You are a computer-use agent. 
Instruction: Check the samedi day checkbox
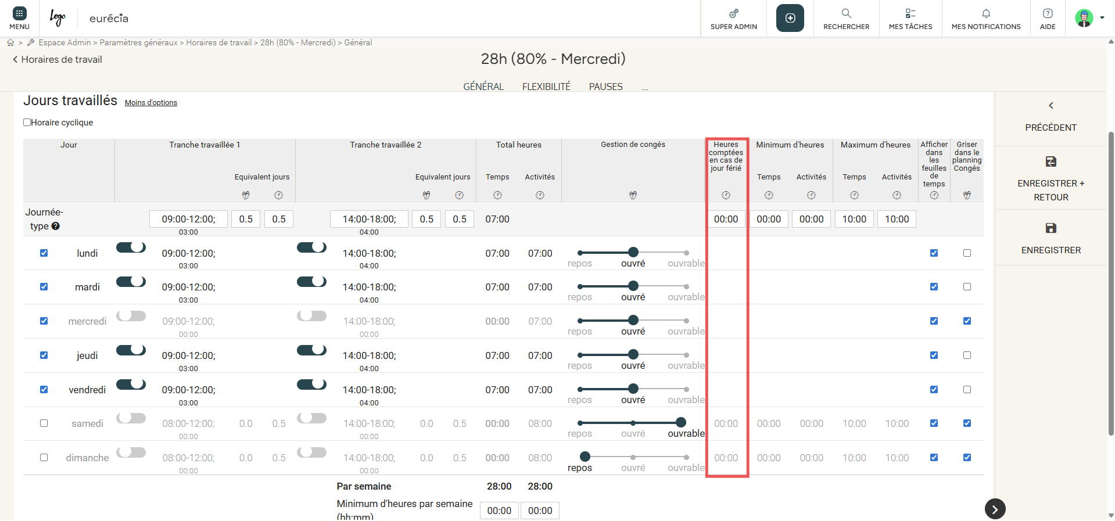coord(44,423)
